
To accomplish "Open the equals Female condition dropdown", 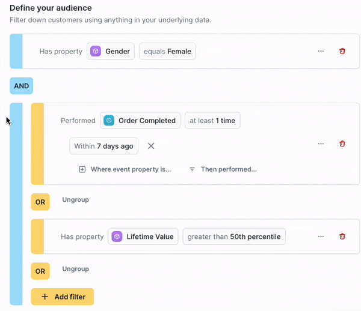I will [167, 51].
